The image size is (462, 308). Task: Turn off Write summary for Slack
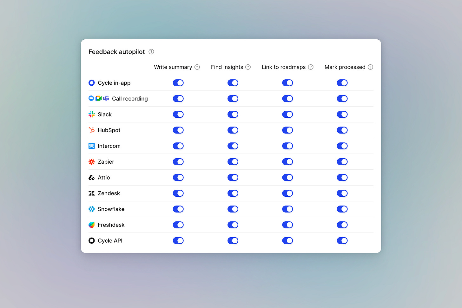[x=178, y=115]
